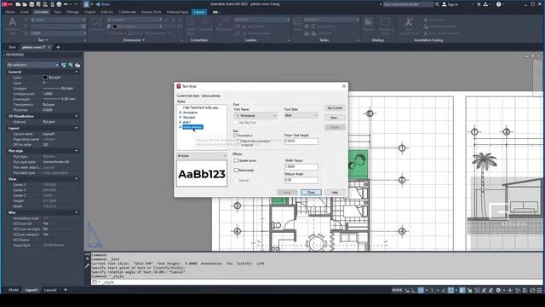The image size is (545, 307).
Task: Click the Save icon in quick access toolbar
Action: click(32, 4)
